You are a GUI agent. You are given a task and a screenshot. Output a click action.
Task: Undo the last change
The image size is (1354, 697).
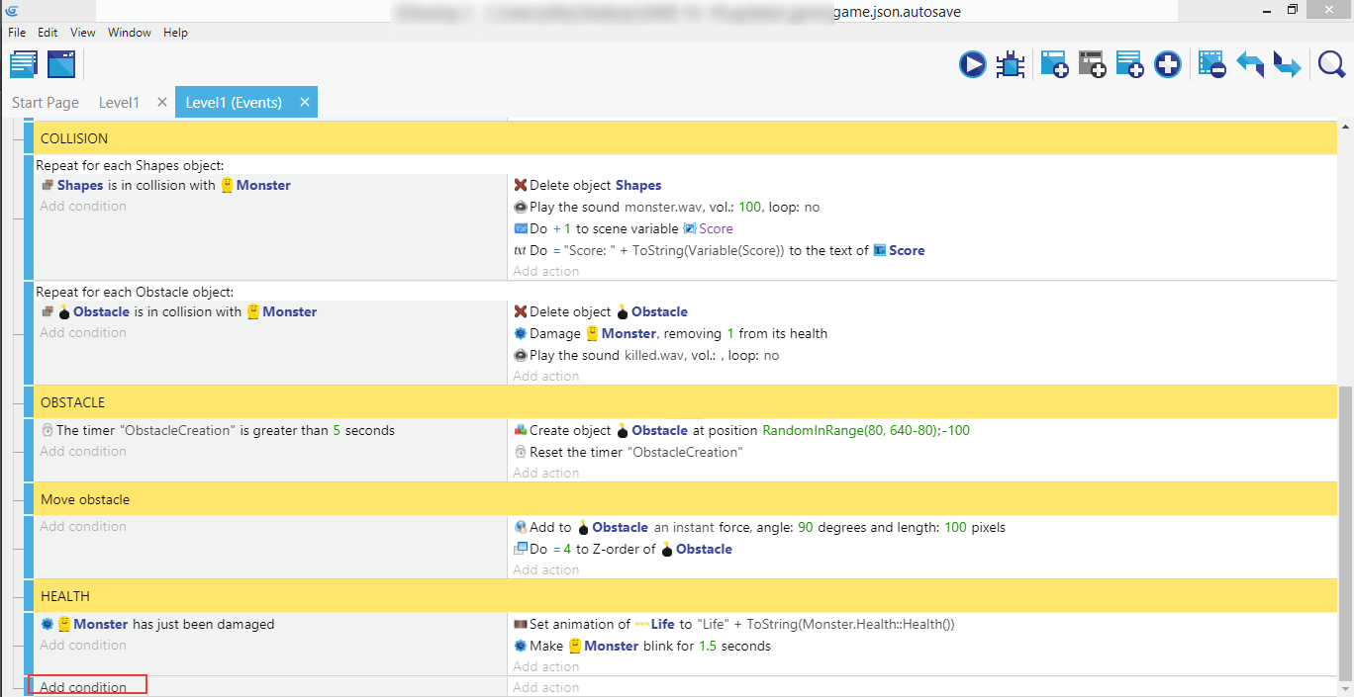[1250, 65]
